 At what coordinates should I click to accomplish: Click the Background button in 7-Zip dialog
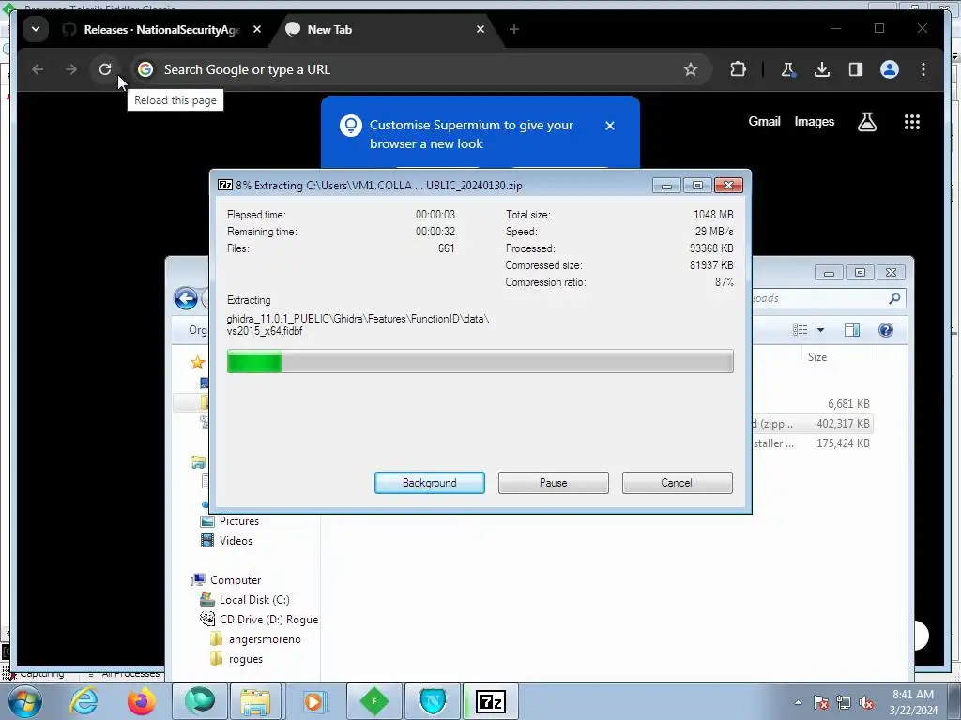429,483
